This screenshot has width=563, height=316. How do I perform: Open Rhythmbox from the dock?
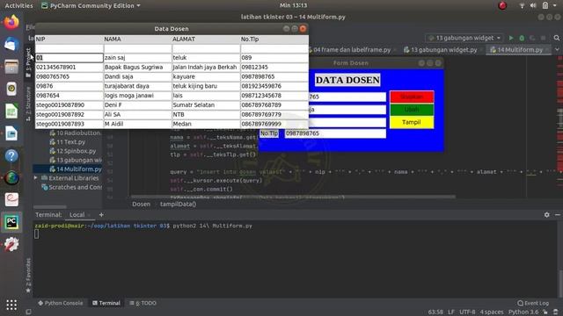(x=11, y=89)
